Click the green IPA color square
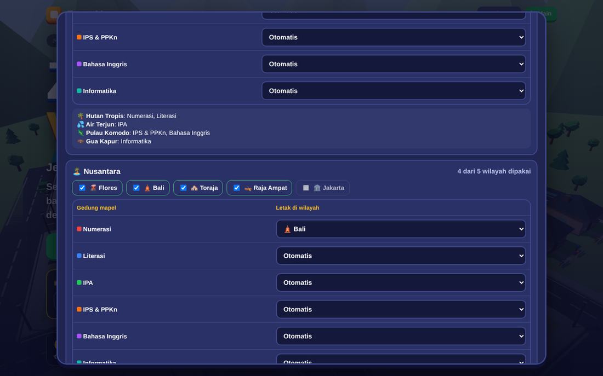Image resolution: width=603 pixels, height=376 pixels. coord(79,282)
